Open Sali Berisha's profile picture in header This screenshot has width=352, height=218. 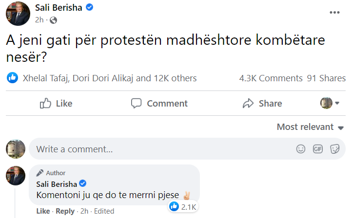18,12
